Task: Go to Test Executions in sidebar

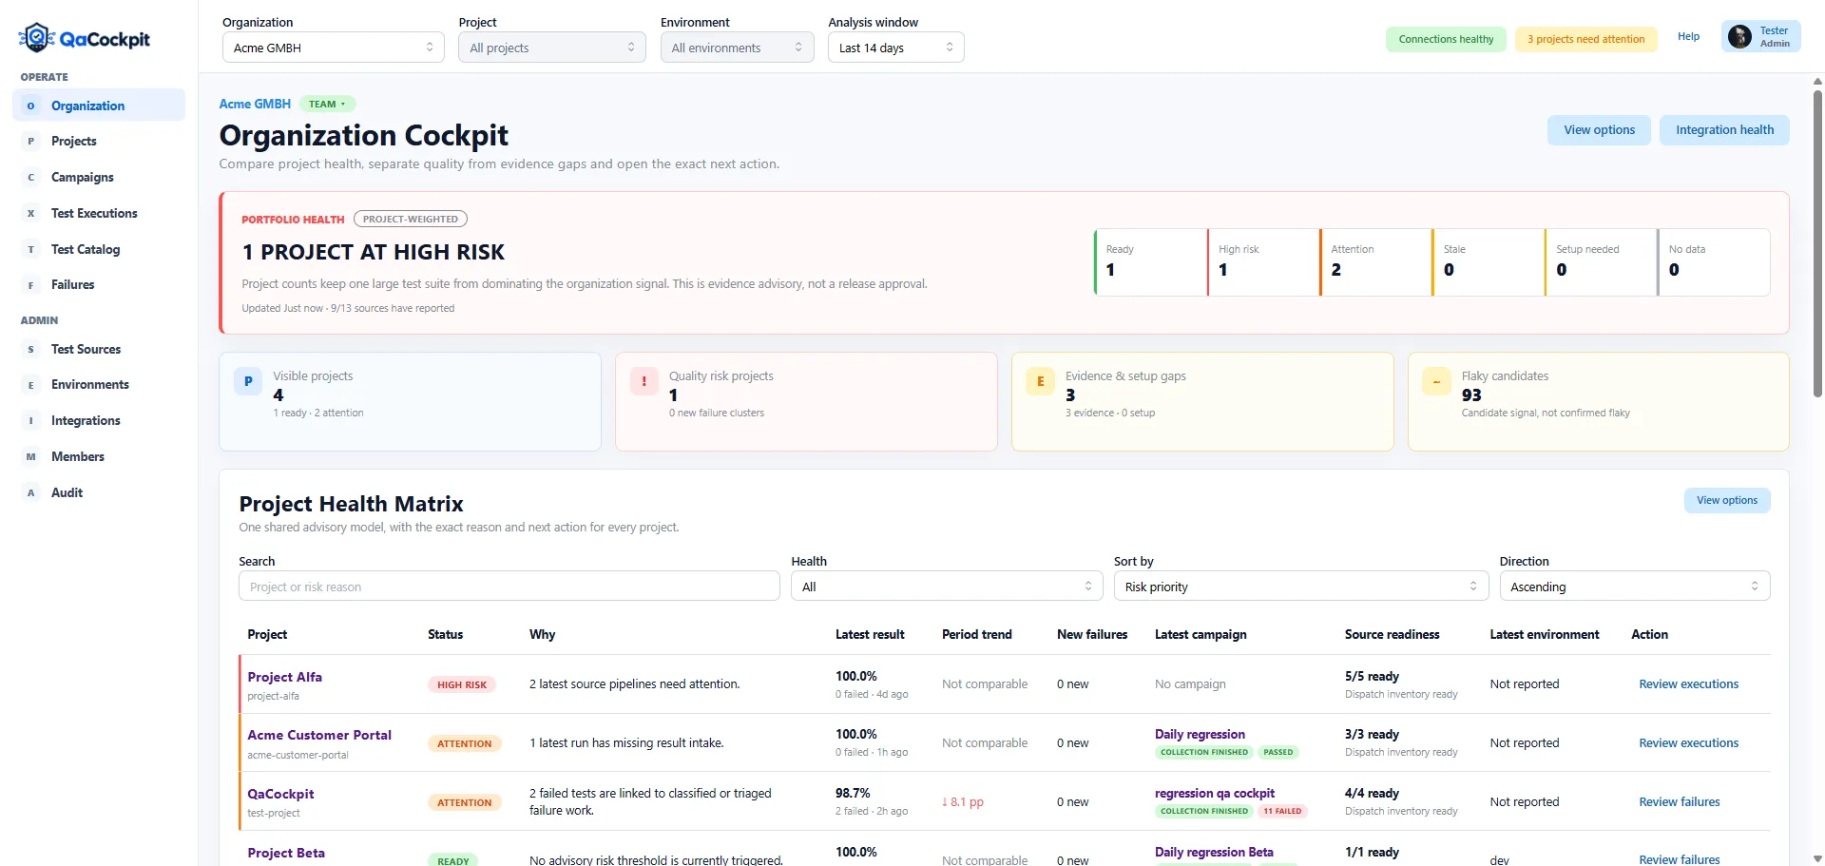Action: click(99, 213)
